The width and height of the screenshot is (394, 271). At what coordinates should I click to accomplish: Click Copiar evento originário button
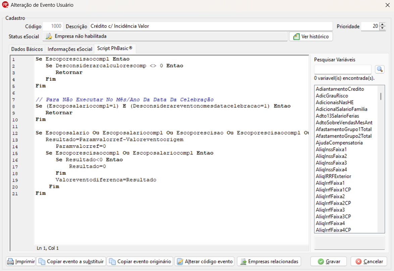click(x=140, y=262)
